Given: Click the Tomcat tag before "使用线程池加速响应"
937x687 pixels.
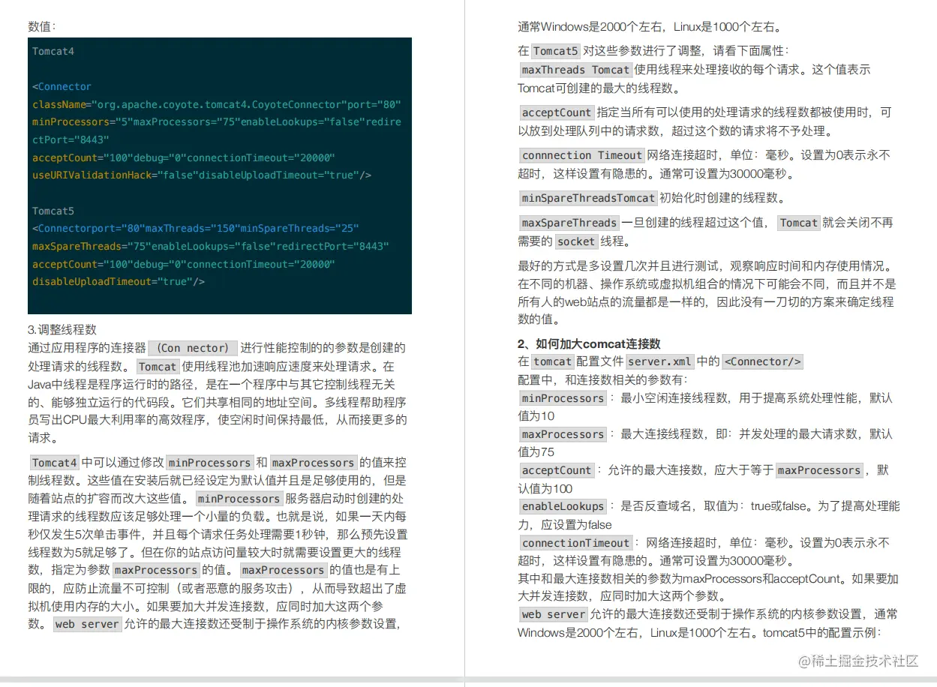Looking at the screenshot, I should click(x=158, y=367).
